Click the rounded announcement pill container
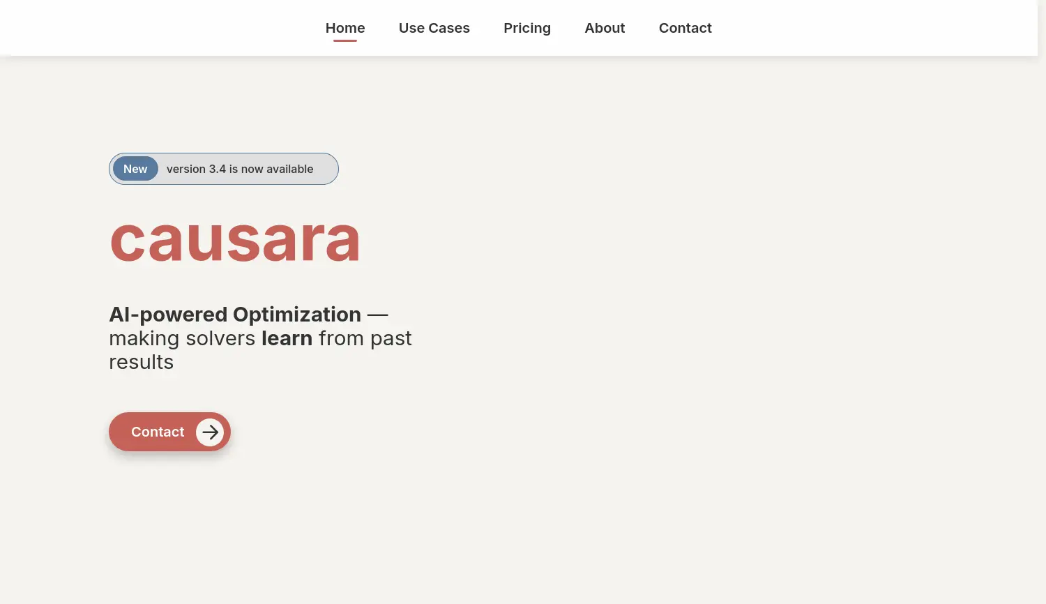Image resolution: width=1046 pixels, height=604 pixels. 223,169
